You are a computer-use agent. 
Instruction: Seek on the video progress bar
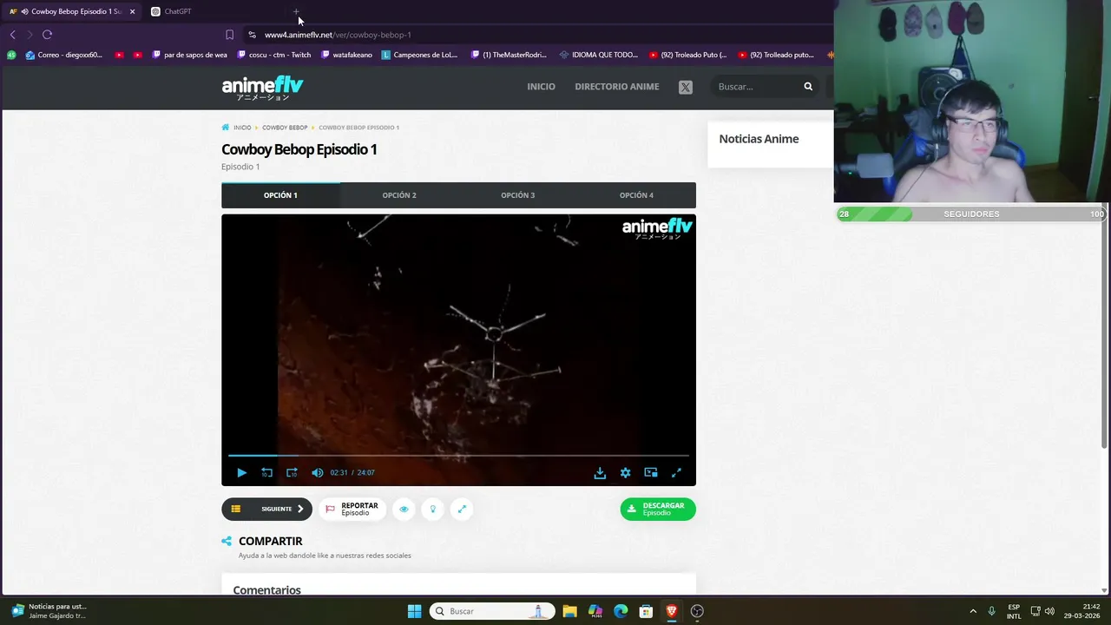coord(458,455)
